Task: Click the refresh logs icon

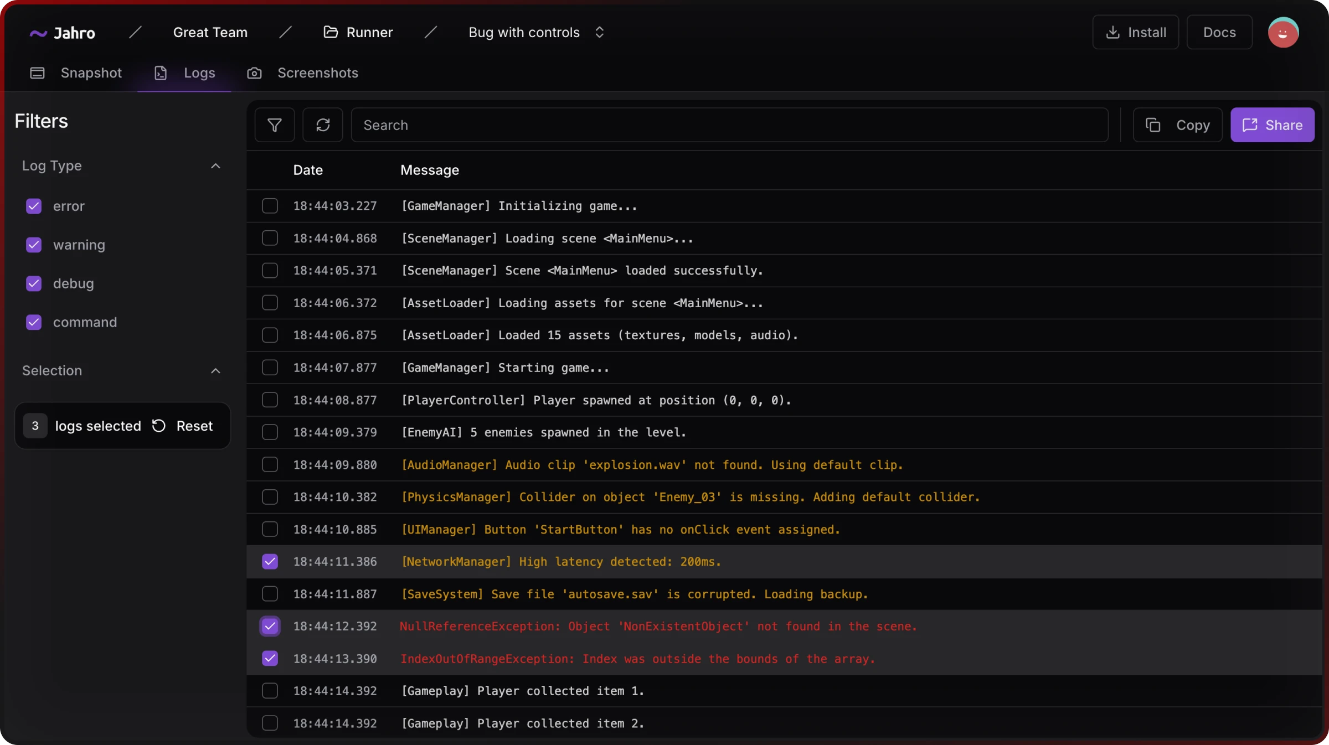Action: [323, 125]
